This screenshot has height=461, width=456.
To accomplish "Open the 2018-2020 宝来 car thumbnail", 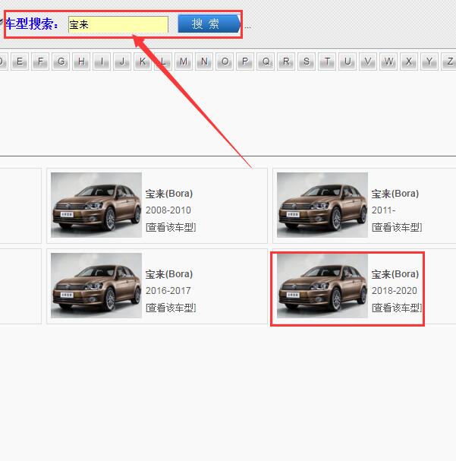I will (x=322, y=286).
